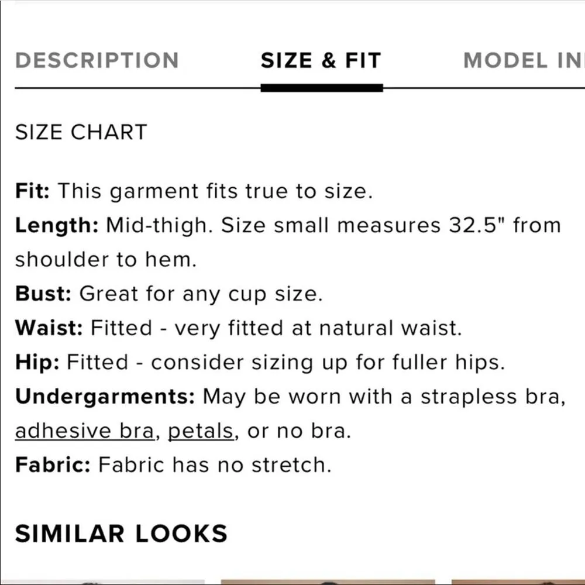Open the SIZE CHART link

pos(81,132)
